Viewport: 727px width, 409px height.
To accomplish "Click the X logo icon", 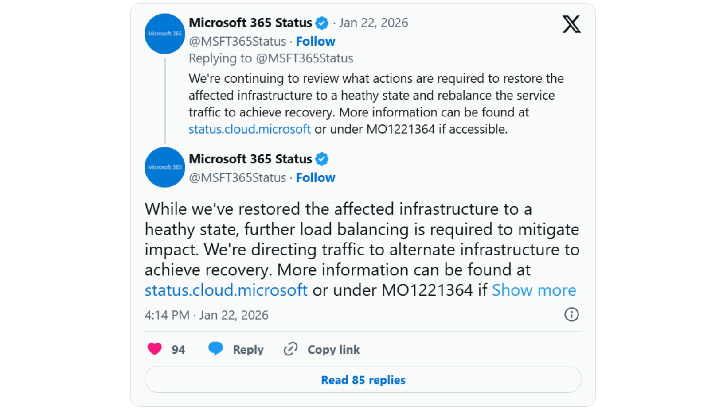I will [571, 24].
